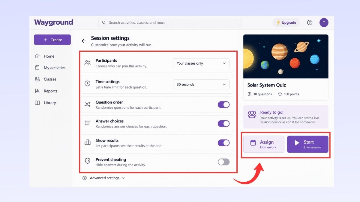Click the Prevent cheating shield icon
360x202 pixels.
(x=88, y=161)
